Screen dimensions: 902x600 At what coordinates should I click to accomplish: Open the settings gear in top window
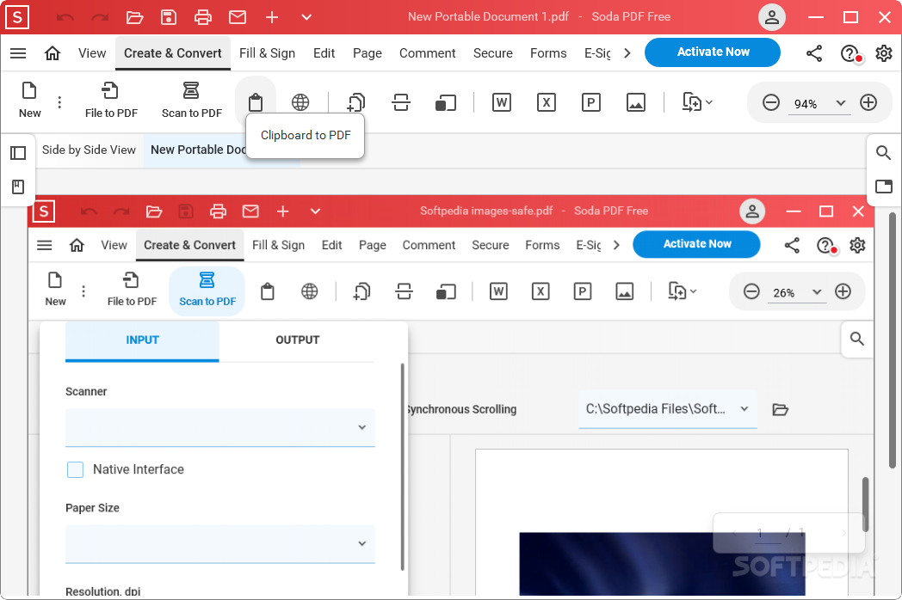point(884,53)
